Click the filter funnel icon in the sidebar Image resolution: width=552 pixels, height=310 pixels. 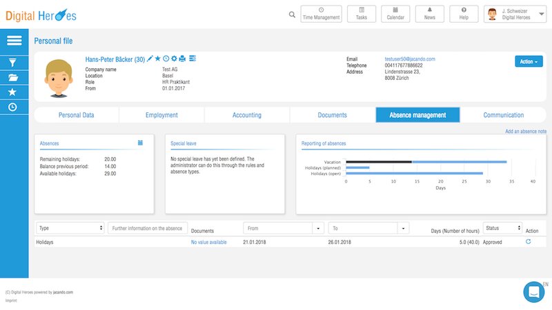pyautogui.click(x=14, y=62)
